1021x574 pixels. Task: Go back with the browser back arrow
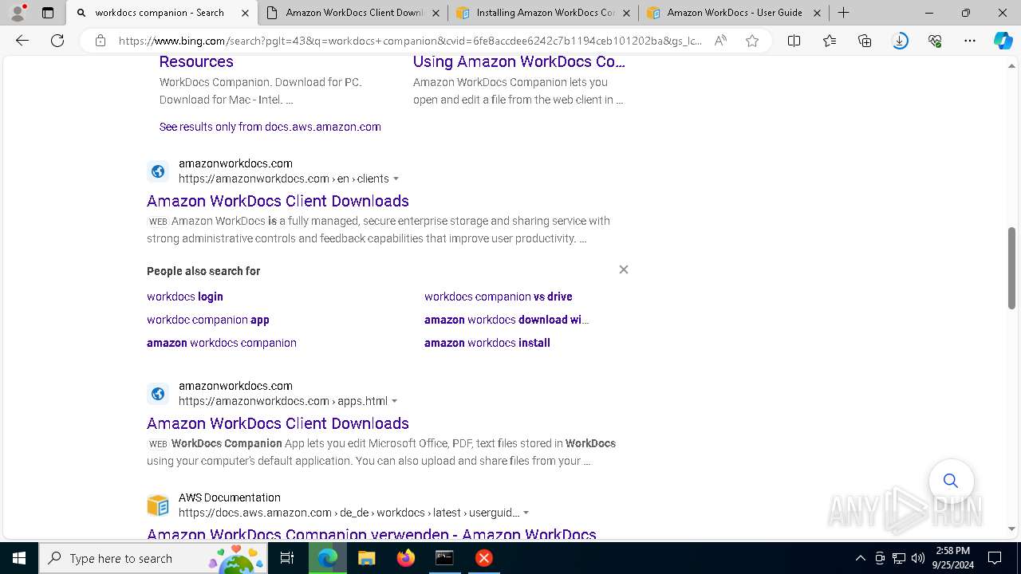[22, 41]
